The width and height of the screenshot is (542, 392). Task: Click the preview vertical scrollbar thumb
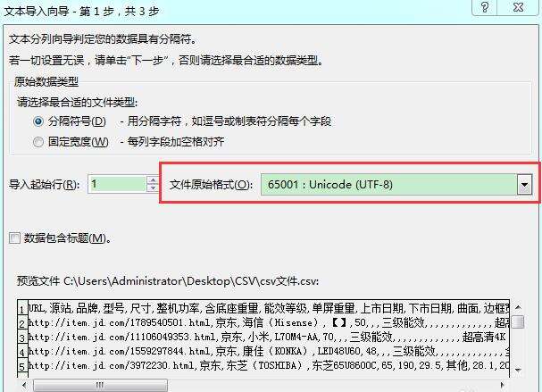pyautogui.click(x=518, y=321)
